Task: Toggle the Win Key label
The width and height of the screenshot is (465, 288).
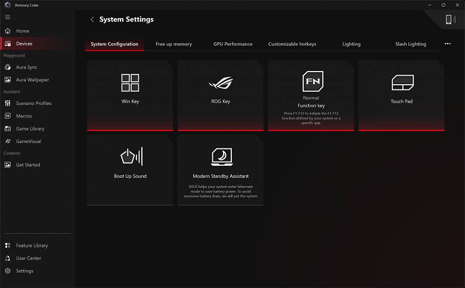Action: tap(130, 101)
